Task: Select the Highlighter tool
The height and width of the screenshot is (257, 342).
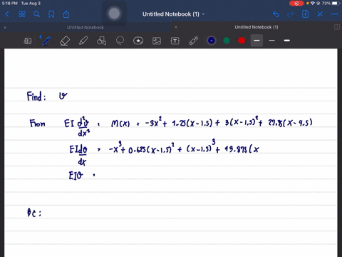Action: coord(83,41)
